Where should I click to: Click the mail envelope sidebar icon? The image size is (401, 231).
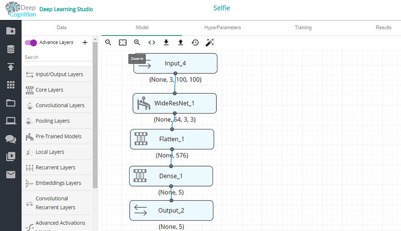tap(11, 175)
